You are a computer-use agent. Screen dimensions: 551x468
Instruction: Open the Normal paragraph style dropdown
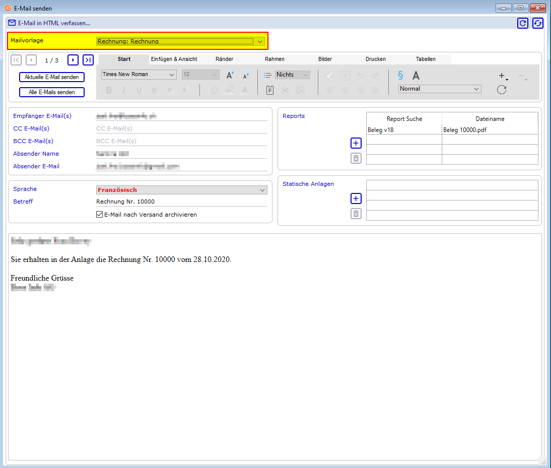click(476, 89)
